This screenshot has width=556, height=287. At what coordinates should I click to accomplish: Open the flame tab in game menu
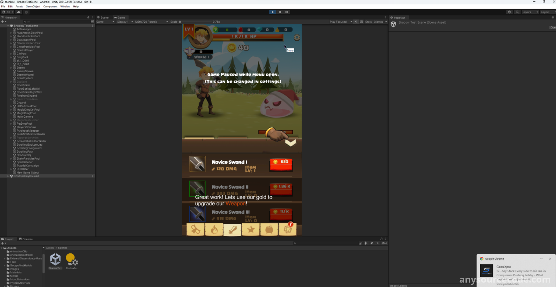click(x=214, y=230)
